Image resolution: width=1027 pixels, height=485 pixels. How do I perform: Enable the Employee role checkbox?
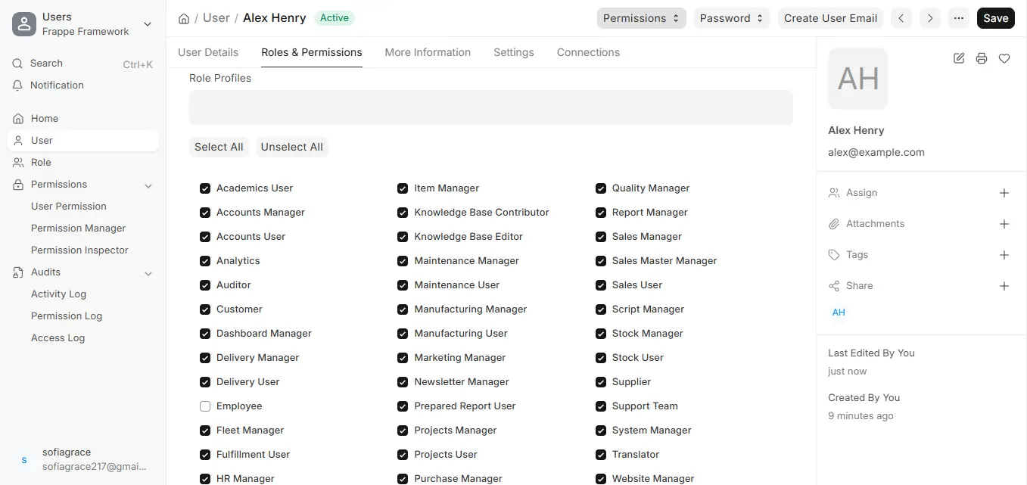click(x=205, y=406)
